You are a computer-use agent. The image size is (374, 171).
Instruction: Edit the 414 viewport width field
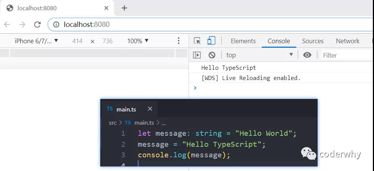pos(77,41)
